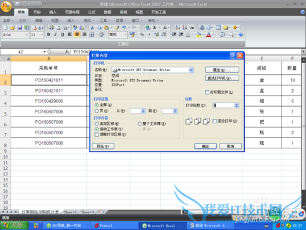This screenshot has height=230, width=306.
Task: Select the 页 page range radio
Action: [x=97, y=111]
